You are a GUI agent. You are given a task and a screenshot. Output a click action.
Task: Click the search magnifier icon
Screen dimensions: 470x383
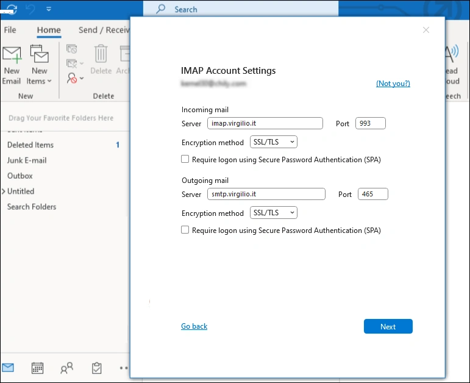[161, 9]
